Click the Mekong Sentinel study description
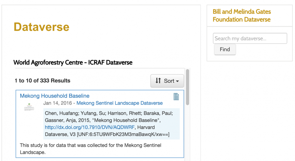The width and height of the screenshot is (295, 161). point(91,149)
